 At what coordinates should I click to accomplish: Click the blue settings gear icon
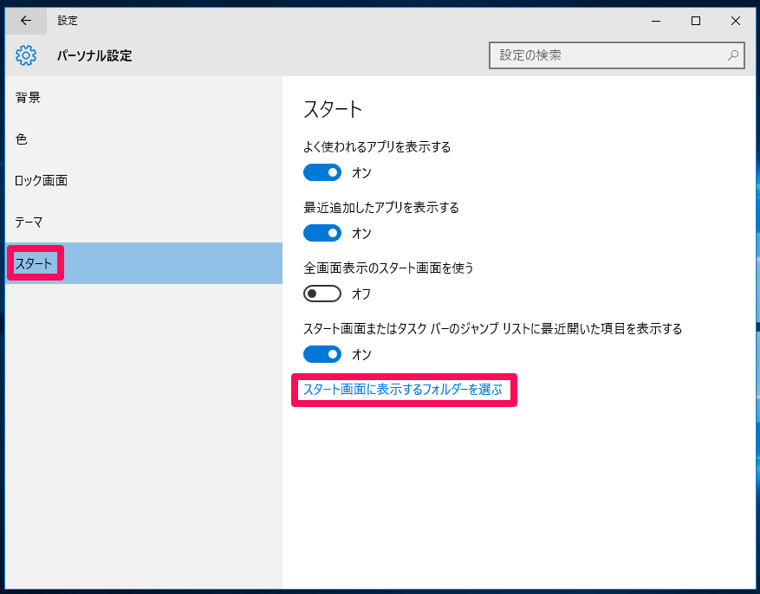(x=26, y=55)
